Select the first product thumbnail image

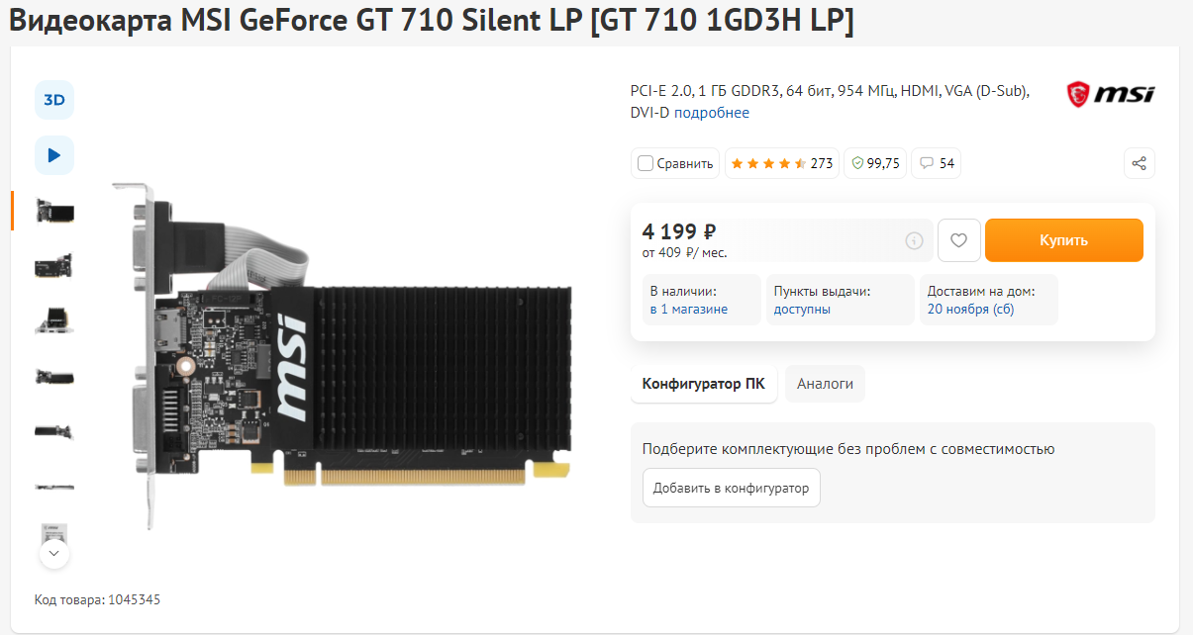tap(54, 211)
